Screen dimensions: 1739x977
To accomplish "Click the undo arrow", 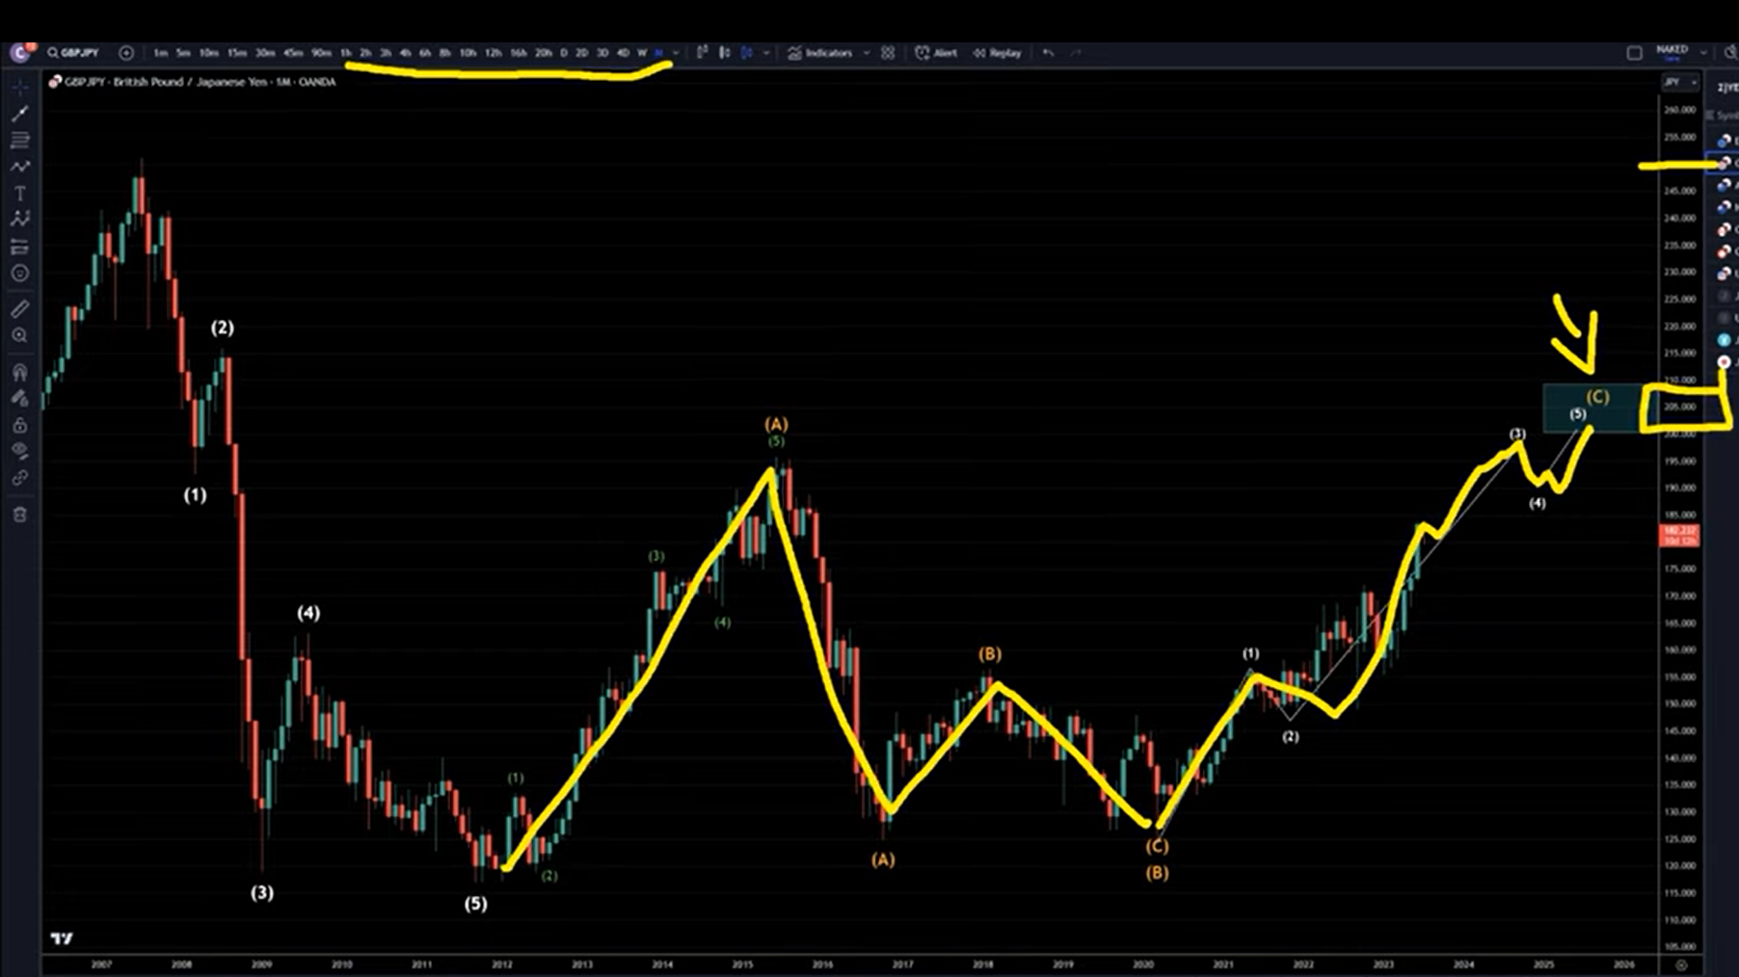I will tap(1048, 53).
